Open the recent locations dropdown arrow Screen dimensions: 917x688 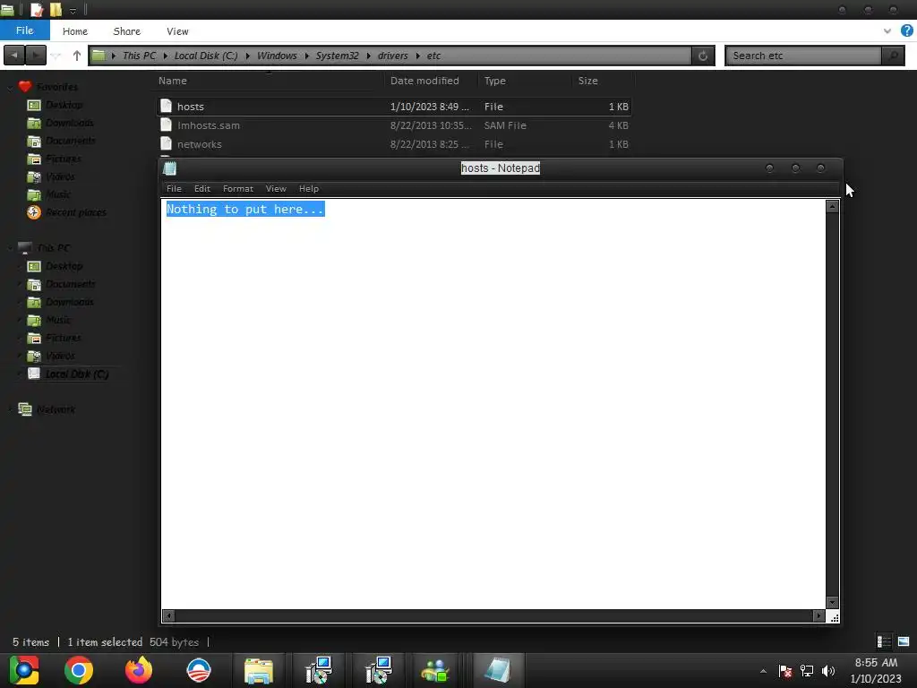[x=56, y=56]
